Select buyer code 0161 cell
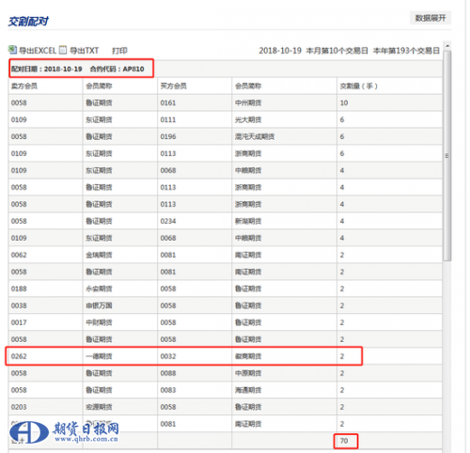470x453 pixels. click(195, 103)
